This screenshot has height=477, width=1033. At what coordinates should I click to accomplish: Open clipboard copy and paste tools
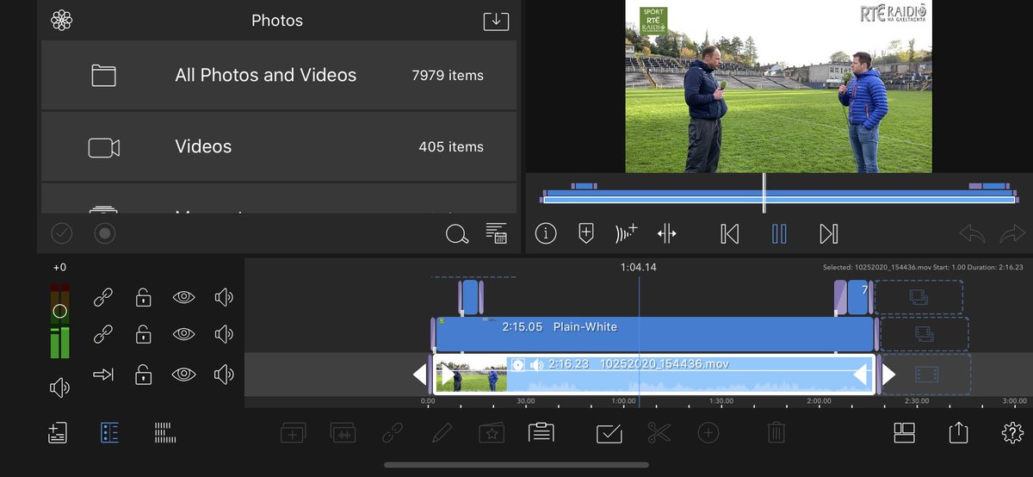(541, 432)
